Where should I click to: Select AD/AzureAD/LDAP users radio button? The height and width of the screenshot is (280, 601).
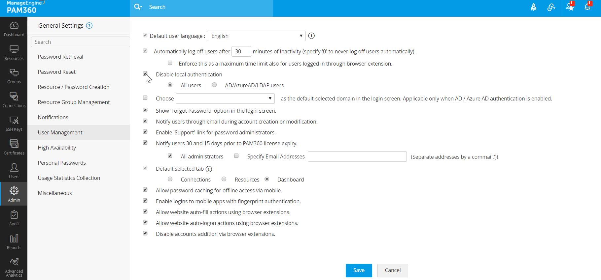(x=214, y=85)
